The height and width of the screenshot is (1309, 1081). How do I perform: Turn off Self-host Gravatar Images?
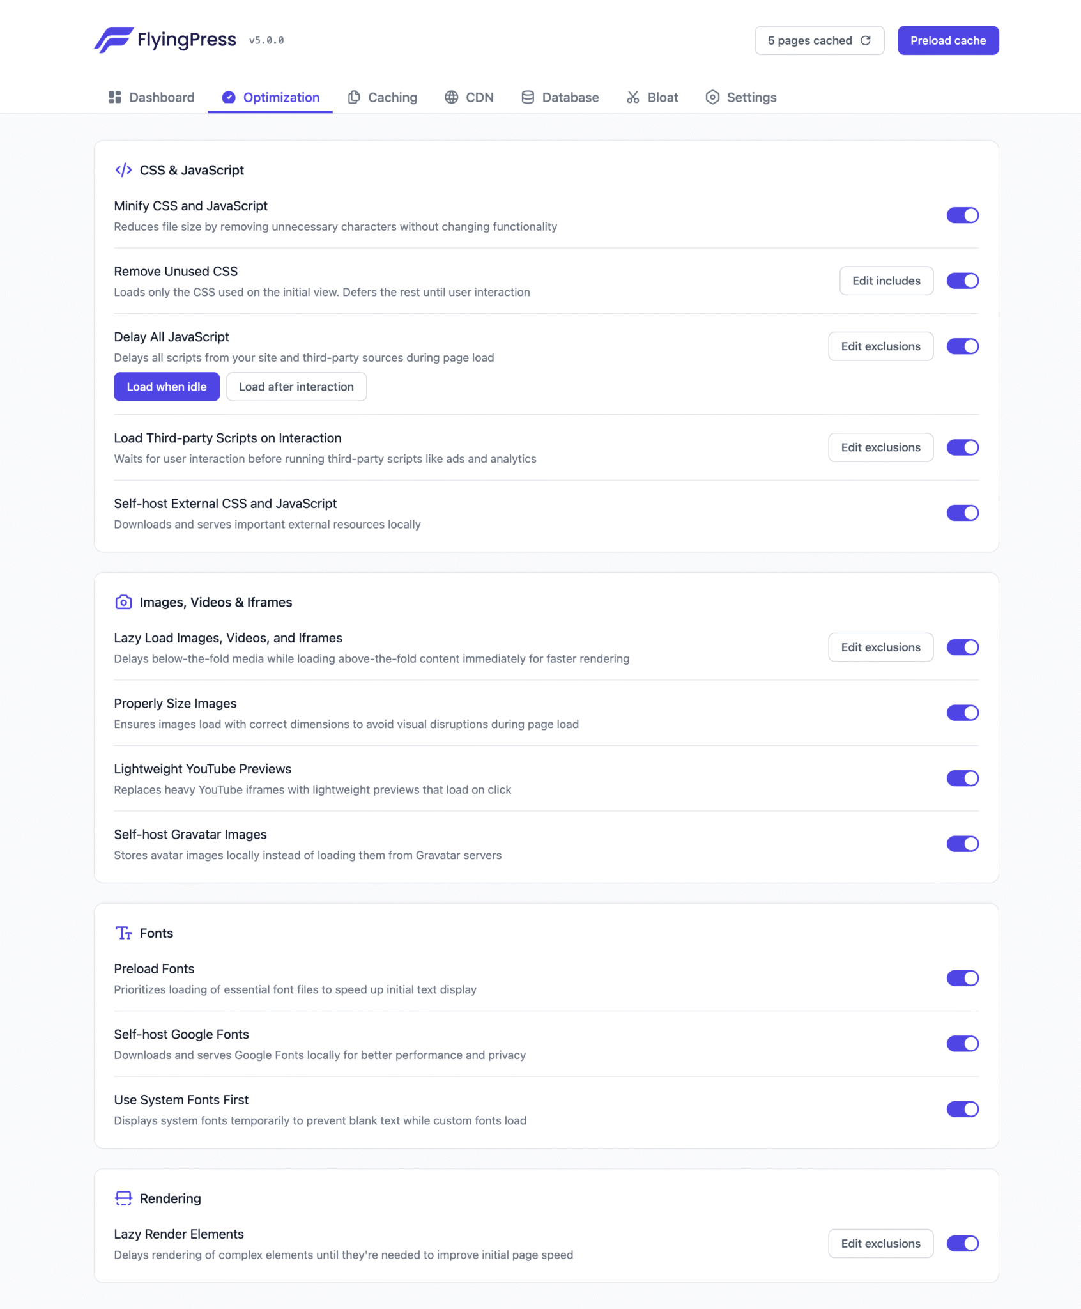tap(962, 844)
